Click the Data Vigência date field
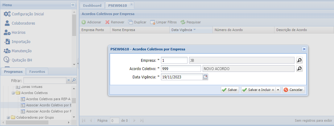Viewport: 334px width, 126px height. (182, 77)
